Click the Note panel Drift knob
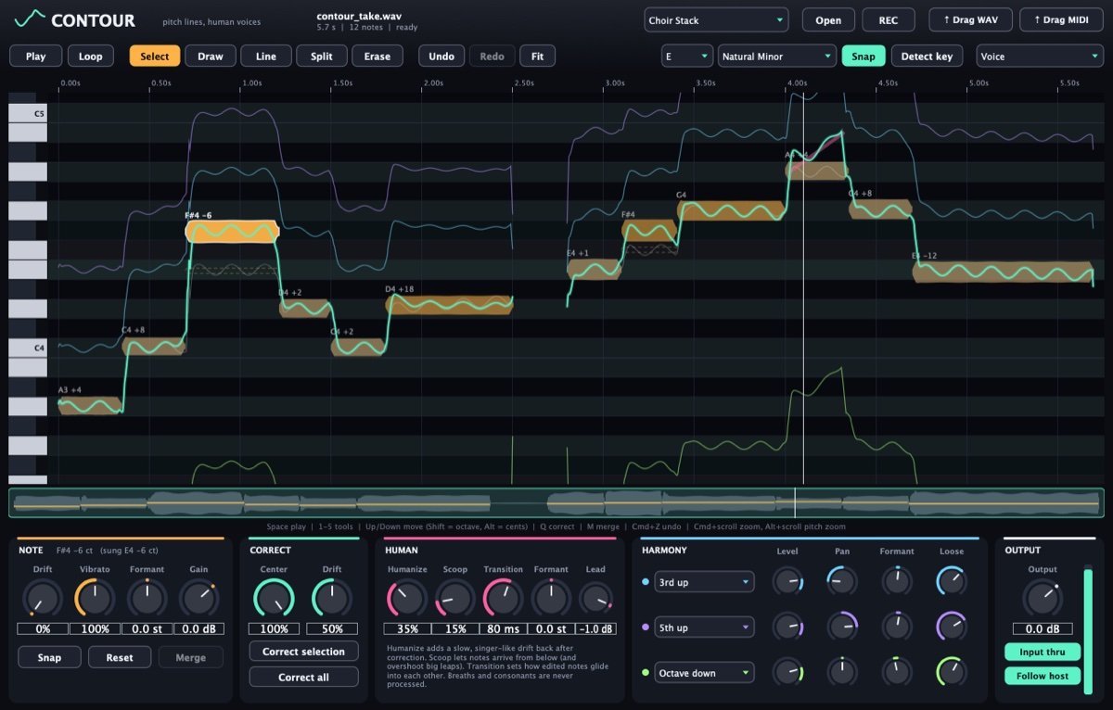This screenshot has height=710, width=1113. [x=42, y=599]
